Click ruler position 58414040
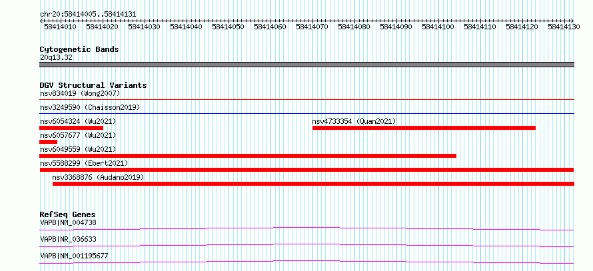Viewport: 593px width, 271px height. click(186, 27)
